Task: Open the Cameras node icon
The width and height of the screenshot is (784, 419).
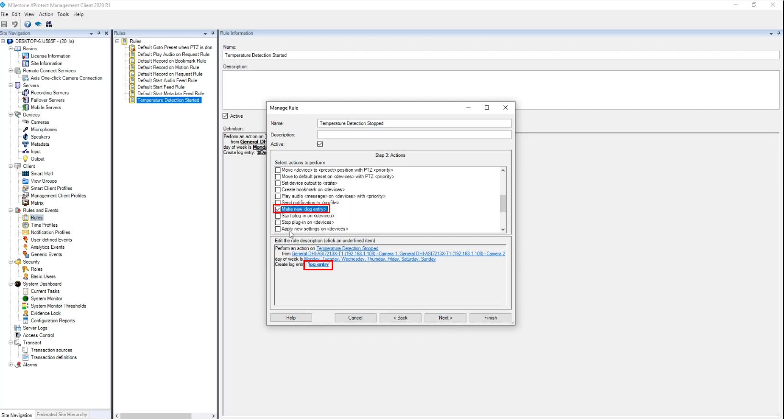Action: [26, 122]
